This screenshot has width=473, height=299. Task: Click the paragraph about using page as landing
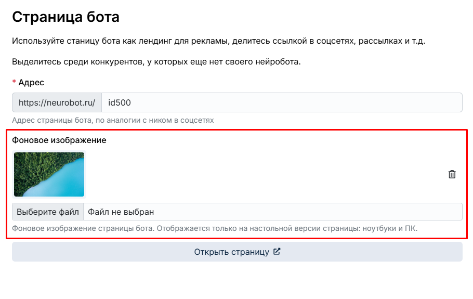click(x=219, y=41)
